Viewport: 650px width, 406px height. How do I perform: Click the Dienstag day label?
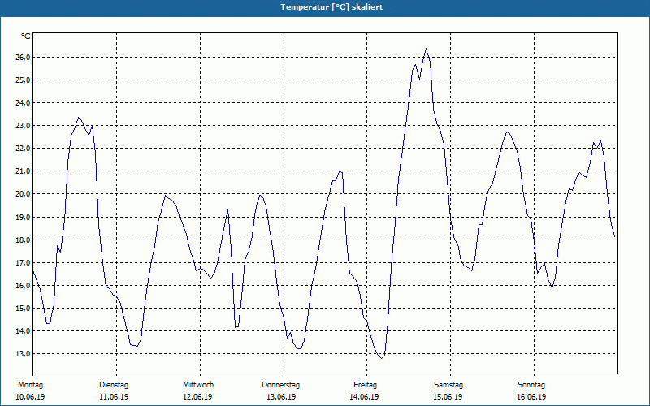coord(114,385)
